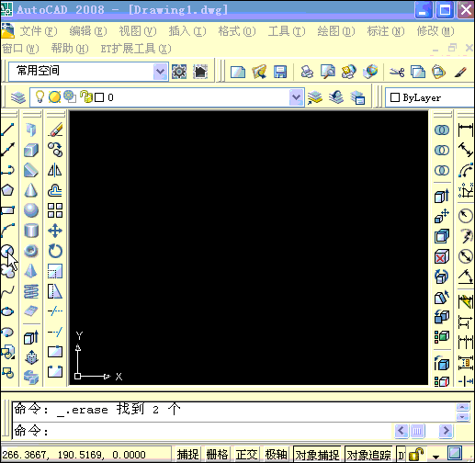
Task: Select the Ellipse draw tool
Action: tap(7, 311)
